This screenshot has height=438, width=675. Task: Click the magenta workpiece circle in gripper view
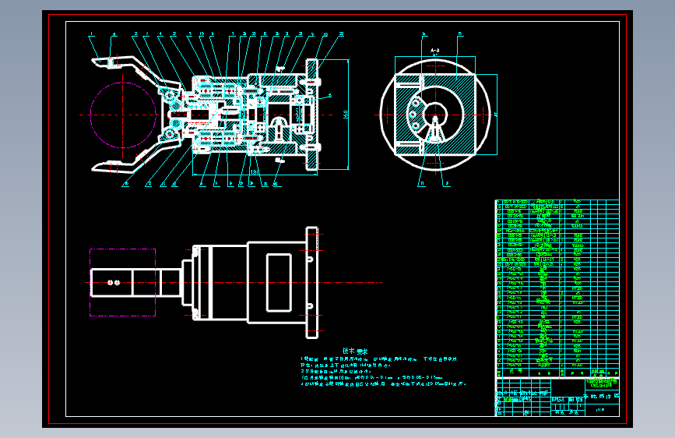click(123, 115)
